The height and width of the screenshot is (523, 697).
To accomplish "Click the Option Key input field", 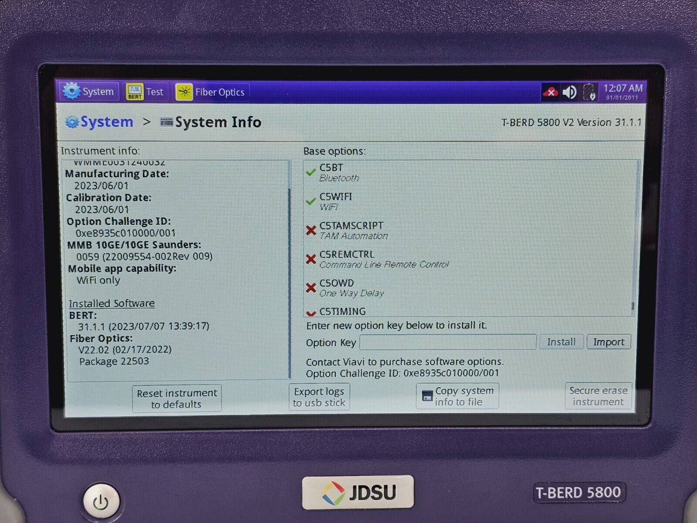I will click(448, 342).
